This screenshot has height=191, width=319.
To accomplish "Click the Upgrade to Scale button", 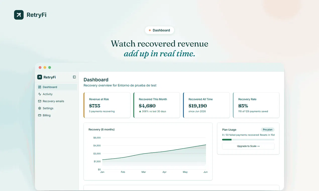I will (248, 146).
